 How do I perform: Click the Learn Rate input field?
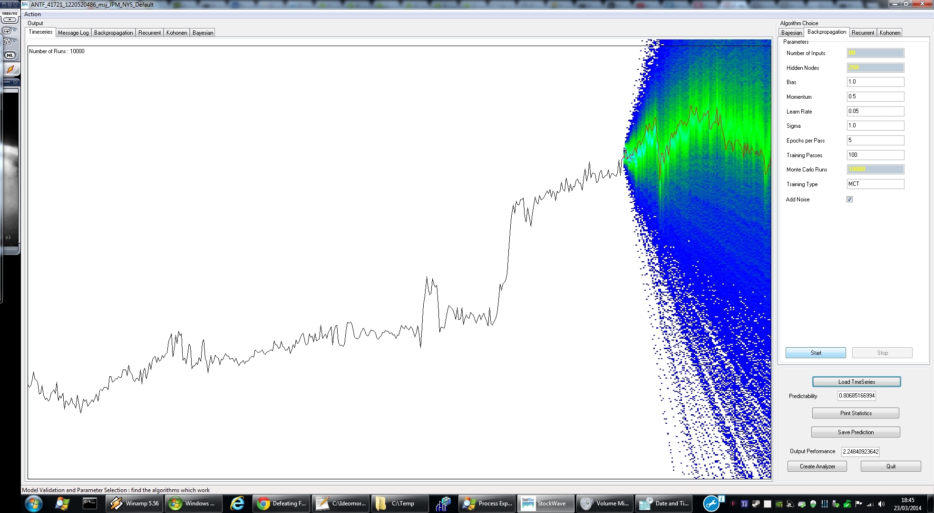pos(875,111)
